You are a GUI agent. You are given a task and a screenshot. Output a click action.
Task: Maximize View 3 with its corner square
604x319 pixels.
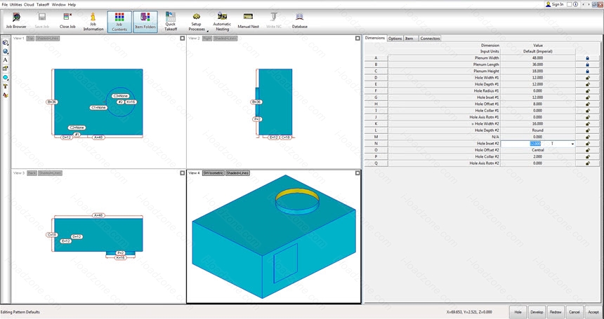(182, 173)
